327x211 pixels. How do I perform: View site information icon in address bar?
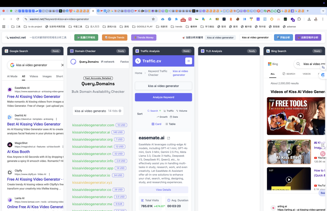click(26, 19)
